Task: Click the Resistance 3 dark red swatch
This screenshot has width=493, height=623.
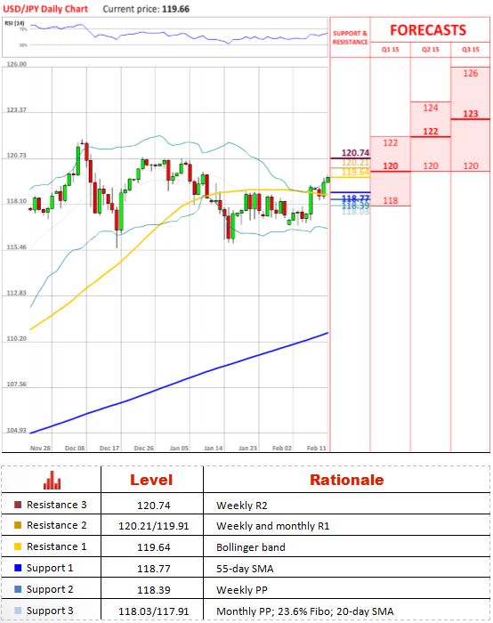Action: point(18,505)
